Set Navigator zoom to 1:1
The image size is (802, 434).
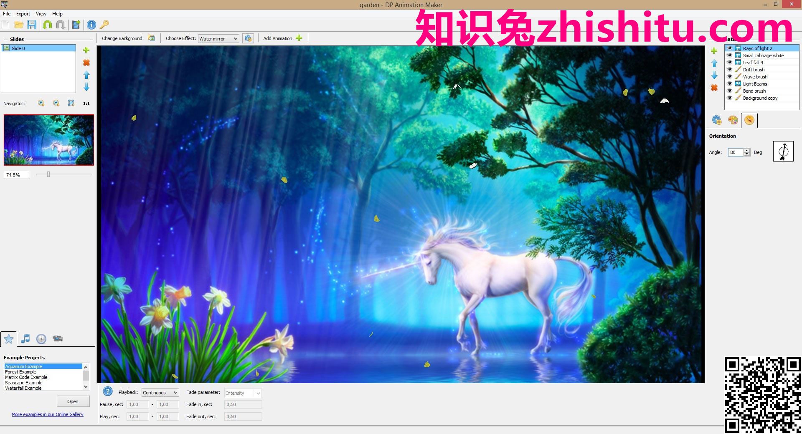(x=86, y=103)
